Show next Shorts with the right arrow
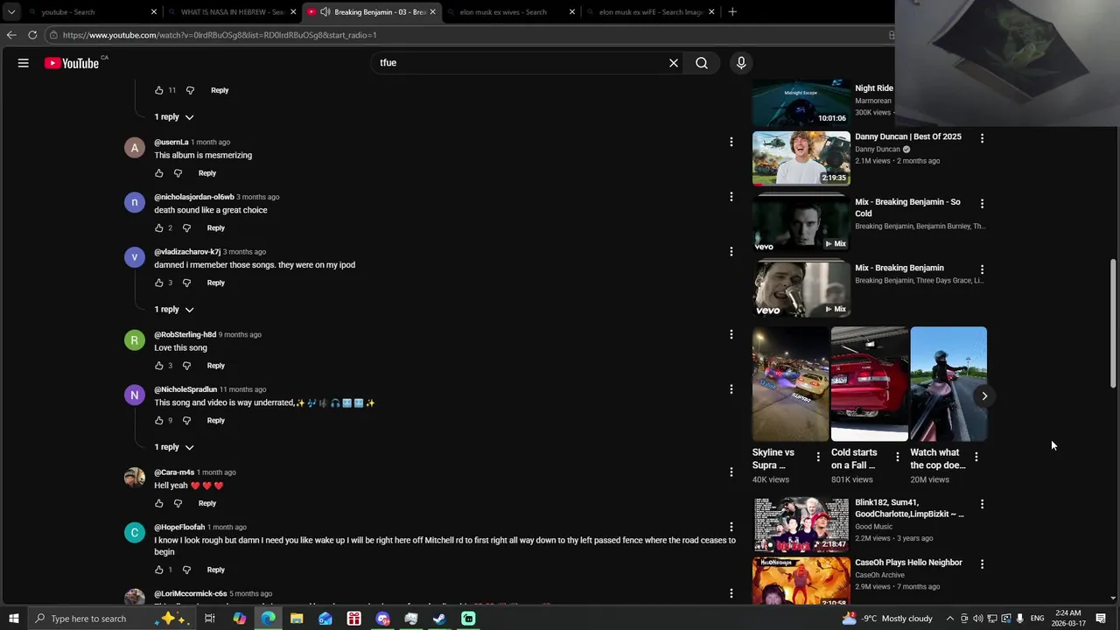 click(984, 396)
